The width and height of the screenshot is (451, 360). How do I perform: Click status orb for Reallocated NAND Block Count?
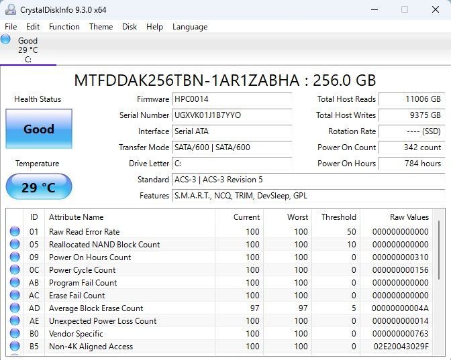(15, 244)
